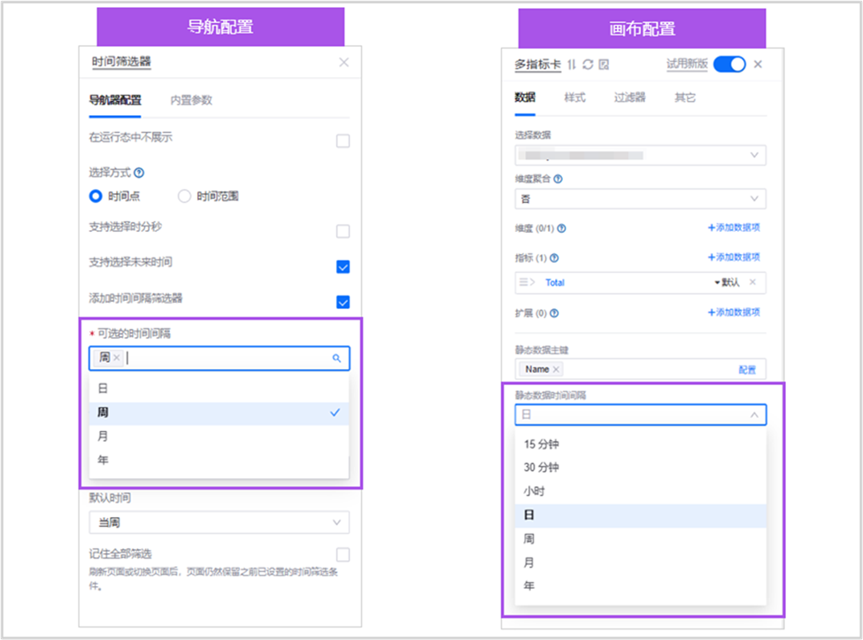Image resolution: width=863 pixels, height=640 pixels.
Task: Open the 过滤器 tab
Action: 629,97
